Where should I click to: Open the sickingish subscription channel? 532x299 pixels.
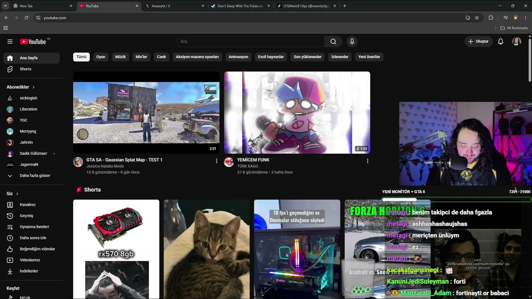(x=31, y=98)
